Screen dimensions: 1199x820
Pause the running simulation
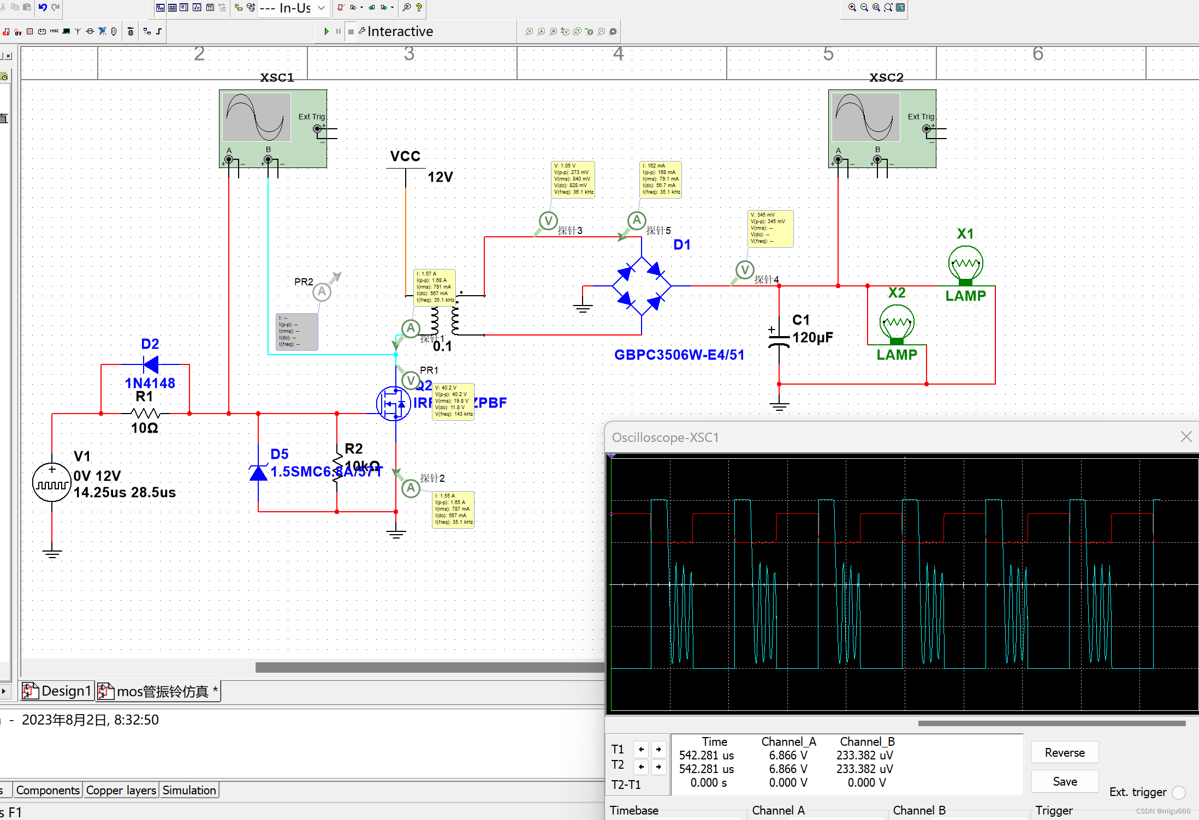(339, 32)
